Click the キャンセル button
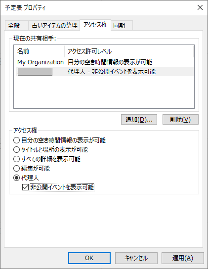 (x=136, y=258)
